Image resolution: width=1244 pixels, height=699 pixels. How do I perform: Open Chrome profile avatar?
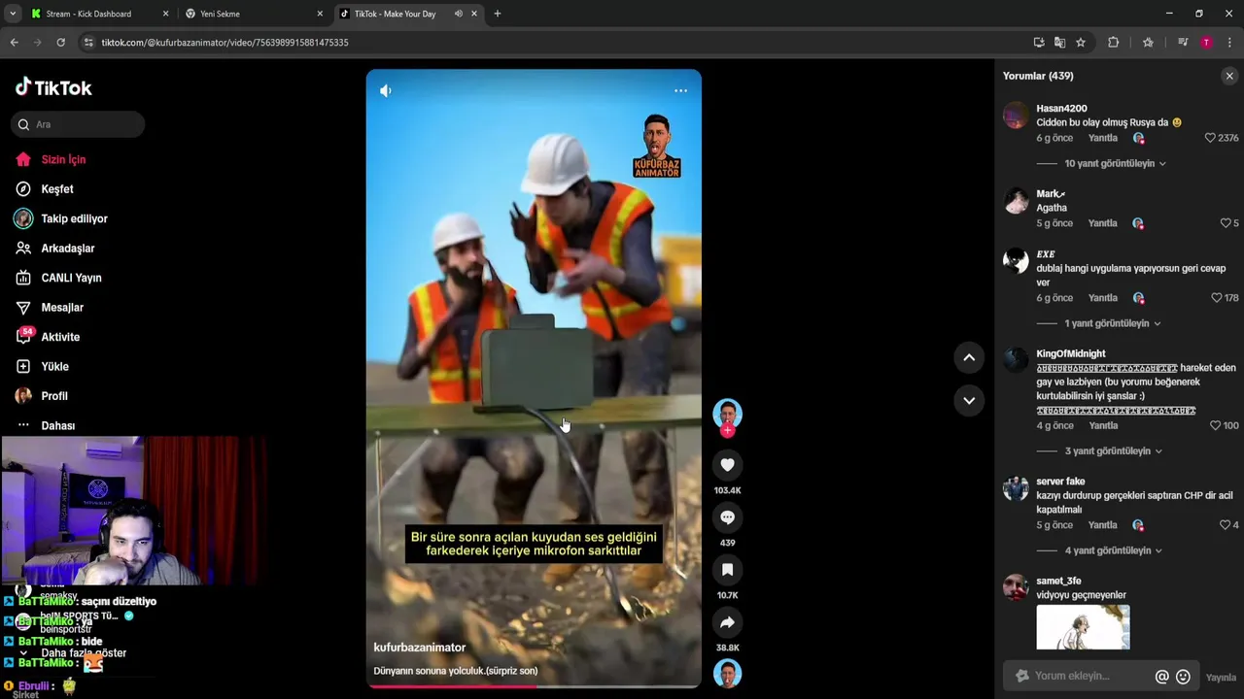tap(1206, 43)
